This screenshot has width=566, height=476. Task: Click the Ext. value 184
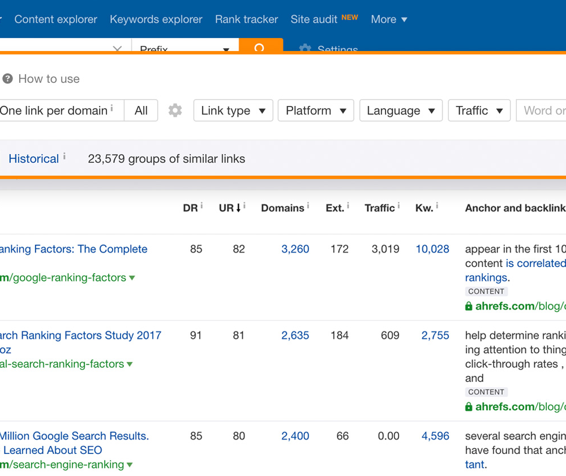click(x=340, y=335)
